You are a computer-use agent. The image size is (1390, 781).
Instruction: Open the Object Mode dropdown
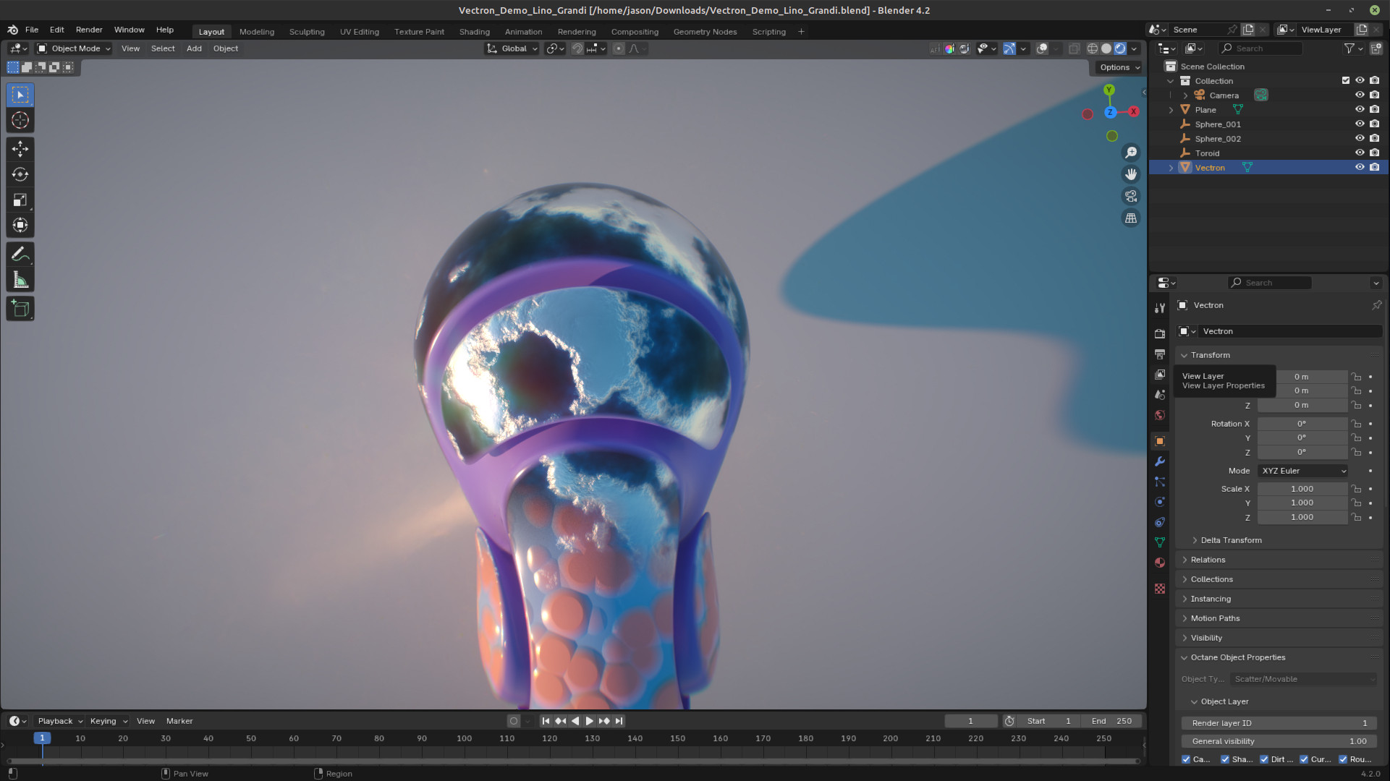click(x=75, y=48)
